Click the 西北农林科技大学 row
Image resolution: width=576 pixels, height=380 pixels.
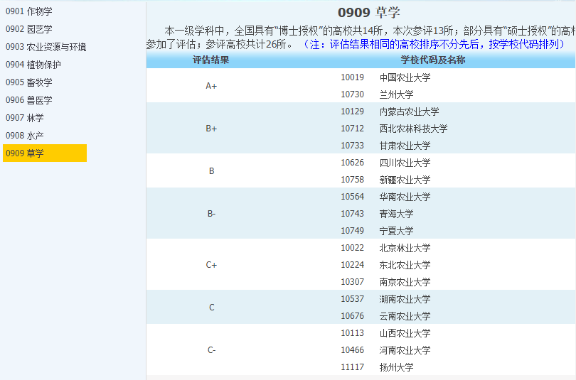(x=413, y=129)
